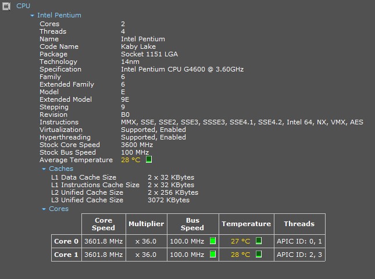
Task: Click Core 0 speed 3601.8 MHz cell
Action: click(103, 241)
